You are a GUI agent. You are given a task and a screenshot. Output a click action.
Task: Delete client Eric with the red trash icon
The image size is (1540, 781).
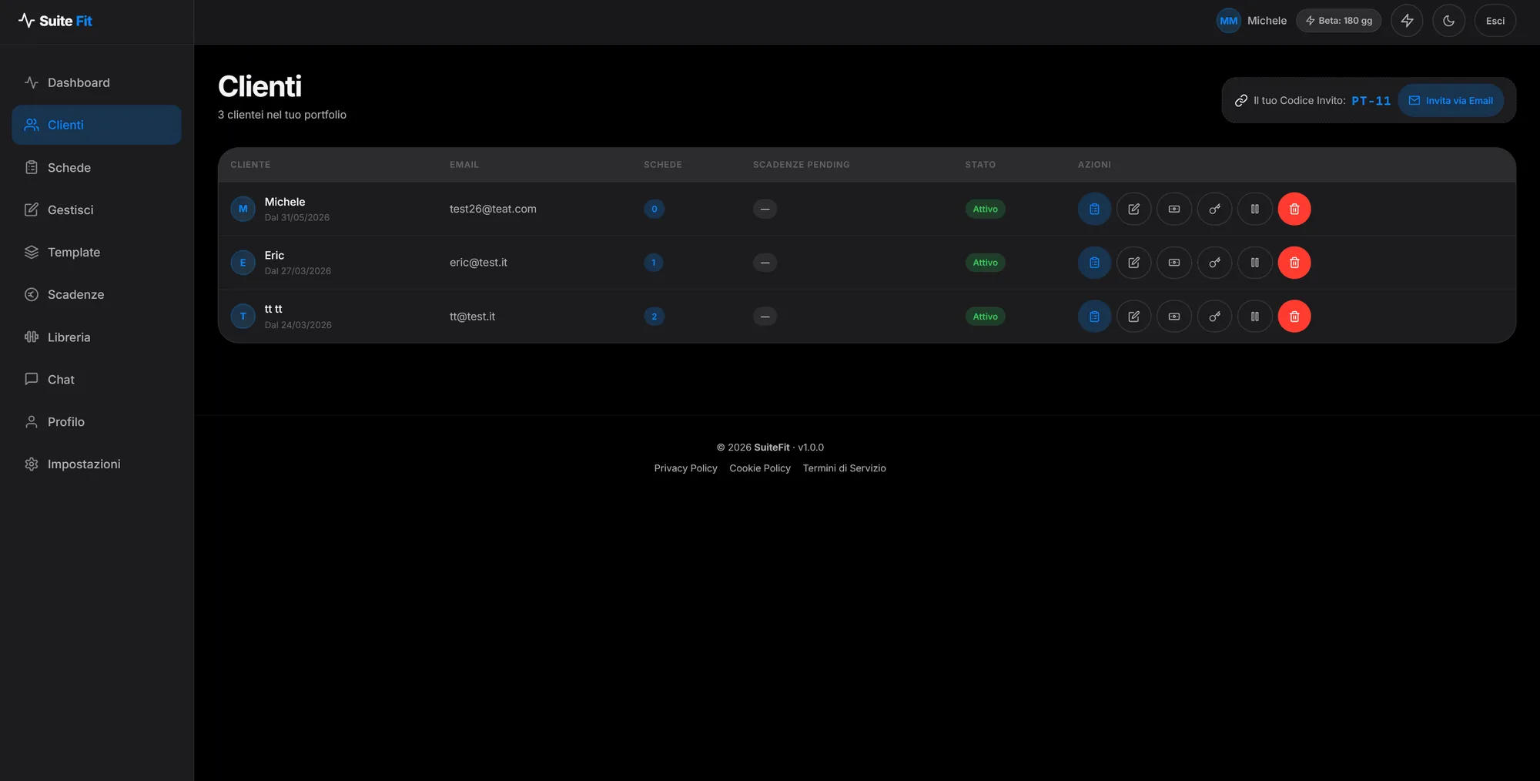pyautogui.click(x=1294, y=263)
